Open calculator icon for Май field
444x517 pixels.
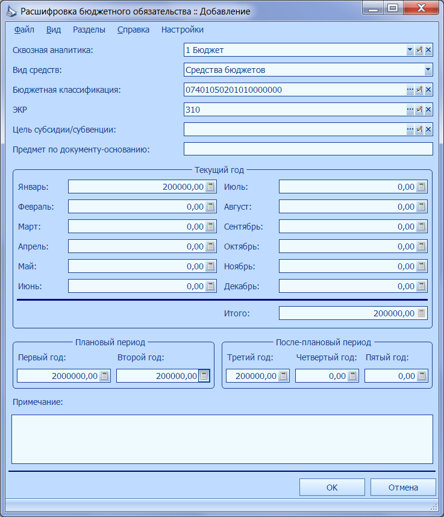click(210, 266)
